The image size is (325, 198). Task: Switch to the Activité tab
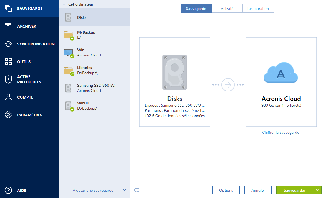point(227,8)
